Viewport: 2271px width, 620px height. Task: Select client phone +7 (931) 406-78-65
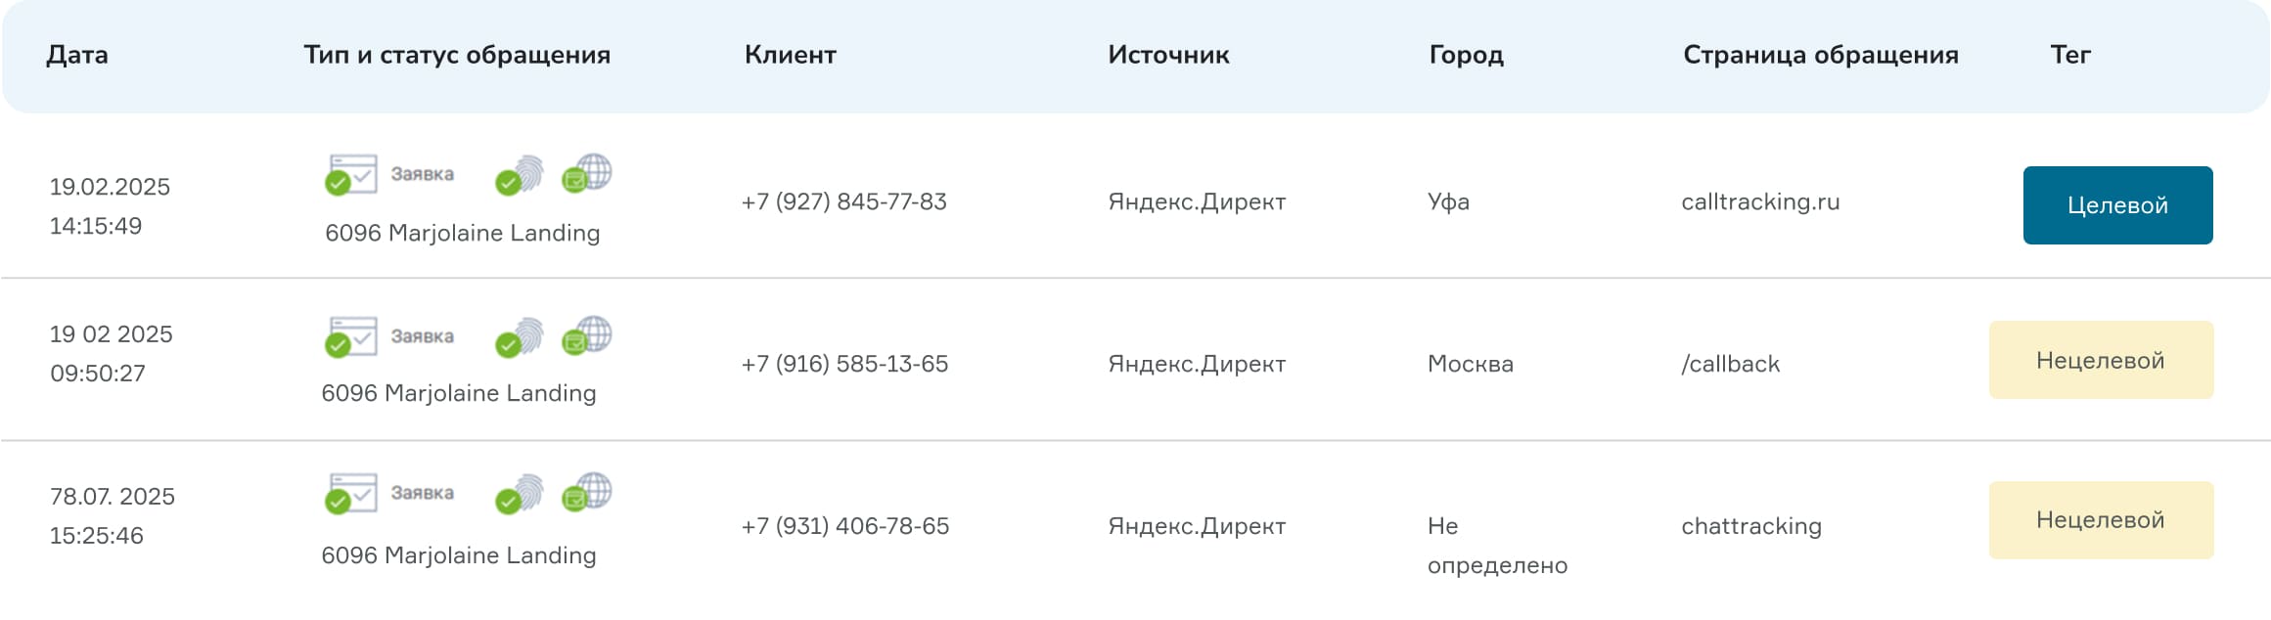[845, 526]
